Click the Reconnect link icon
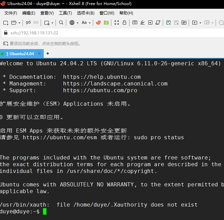 [36, 23]
